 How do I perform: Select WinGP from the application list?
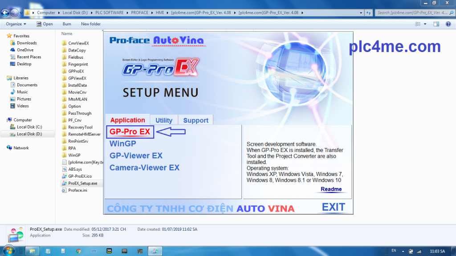click(123, 144)
